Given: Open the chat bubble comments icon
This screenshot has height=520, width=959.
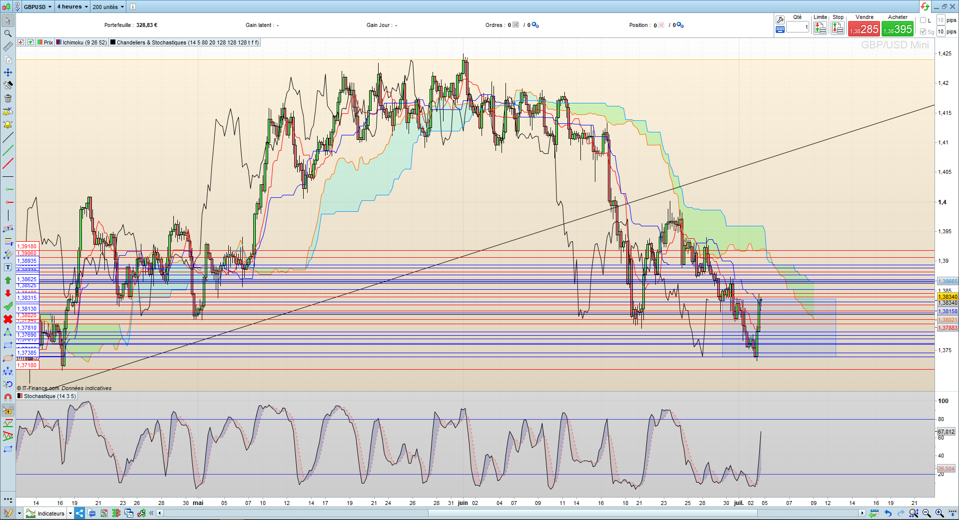Looking at the screenshot, I should [x=92, y=513].
